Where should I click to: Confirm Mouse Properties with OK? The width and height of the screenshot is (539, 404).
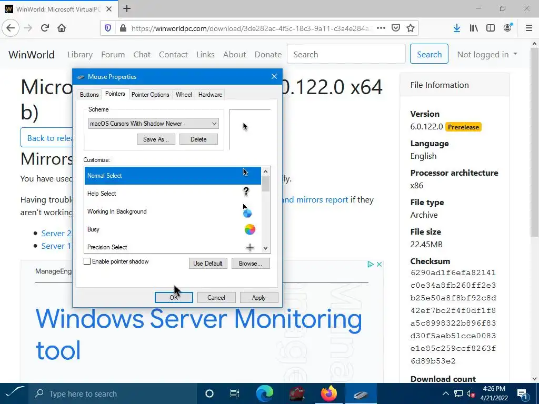pyautogui.click(x=174, y=298)
